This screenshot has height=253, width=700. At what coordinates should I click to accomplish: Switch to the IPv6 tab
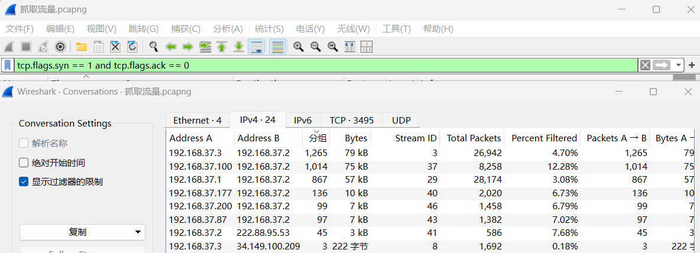point(303,120)
